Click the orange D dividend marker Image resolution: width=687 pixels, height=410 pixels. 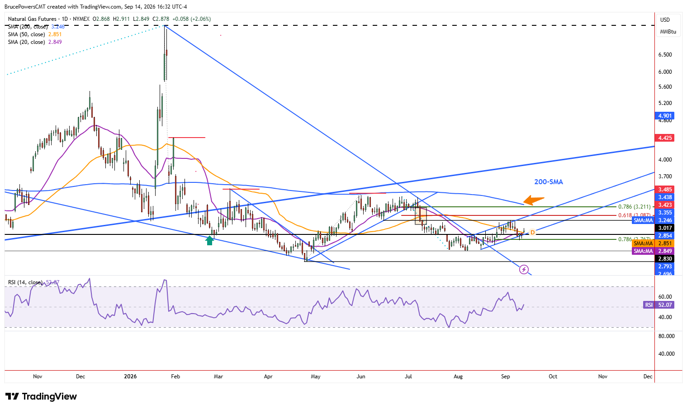532,233
